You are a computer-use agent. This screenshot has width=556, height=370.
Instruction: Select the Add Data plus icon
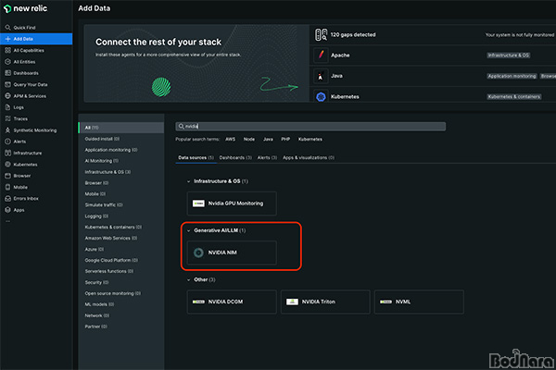(x=7, y=39)
